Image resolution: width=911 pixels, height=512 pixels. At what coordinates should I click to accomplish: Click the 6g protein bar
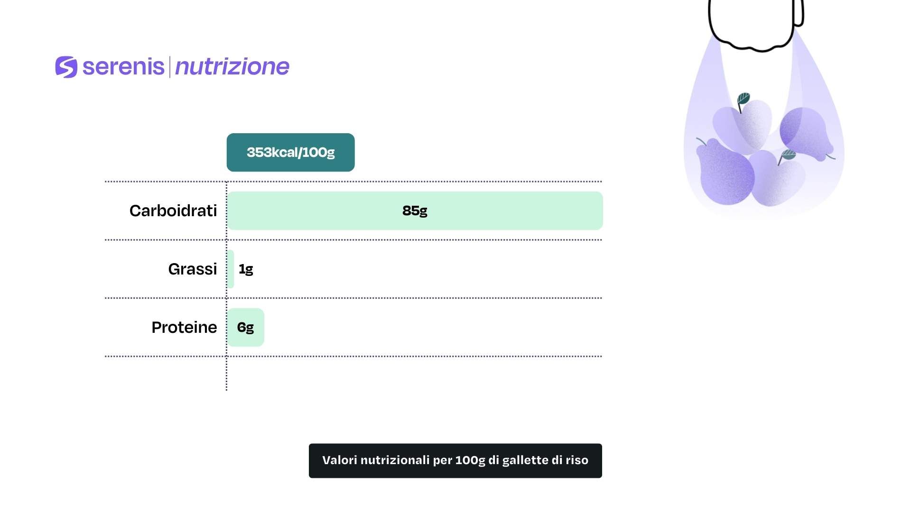246,328
